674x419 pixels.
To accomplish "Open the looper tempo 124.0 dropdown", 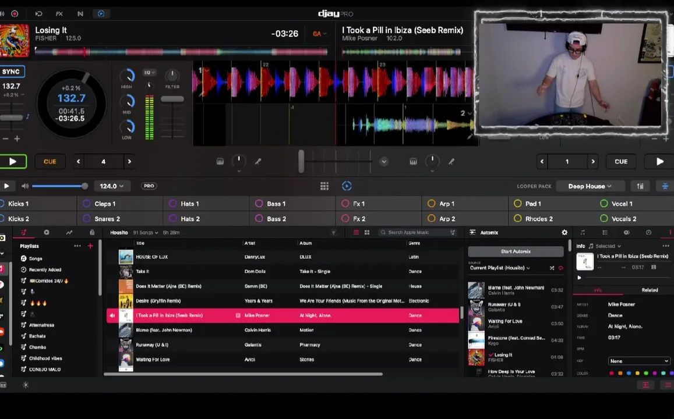I will tap(111, 186).
